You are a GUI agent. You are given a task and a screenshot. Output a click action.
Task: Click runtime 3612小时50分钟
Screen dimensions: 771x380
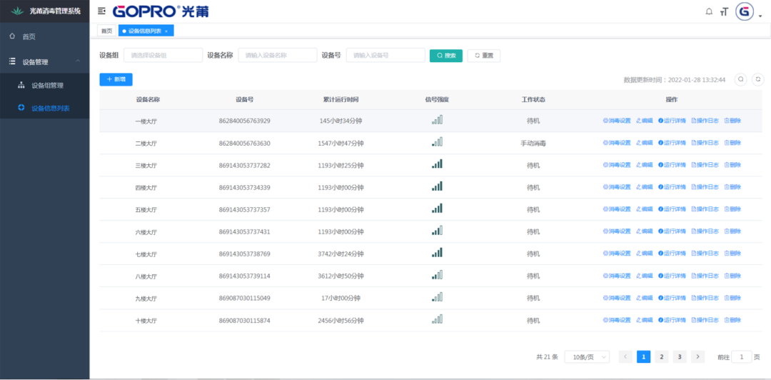point(341,276)
